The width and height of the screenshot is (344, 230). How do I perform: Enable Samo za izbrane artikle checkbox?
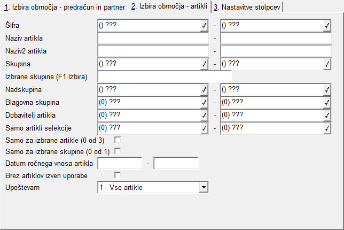point(118,140)
